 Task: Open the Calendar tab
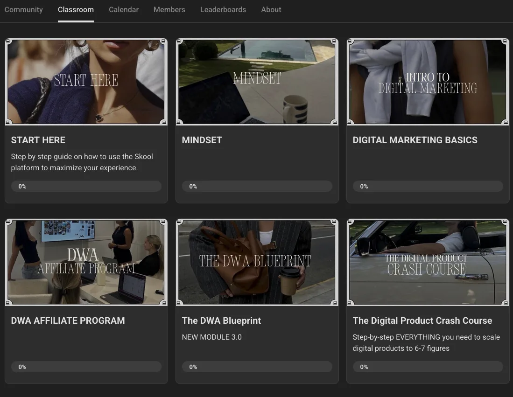pos(124,10)
